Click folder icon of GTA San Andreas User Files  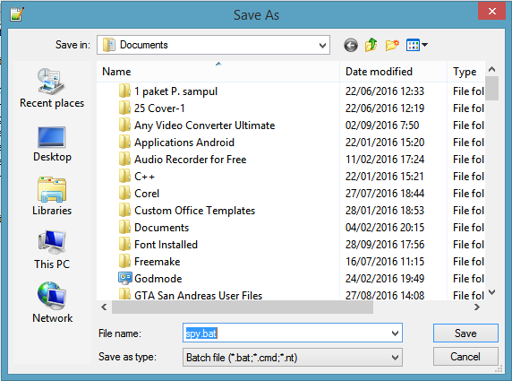[124, 294]
